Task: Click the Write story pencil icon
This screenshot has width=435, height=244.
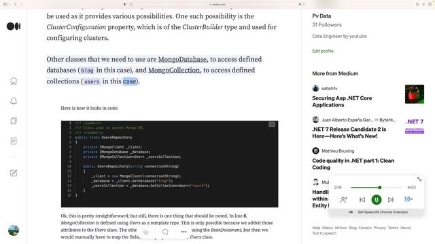Action: click(14, 173)
